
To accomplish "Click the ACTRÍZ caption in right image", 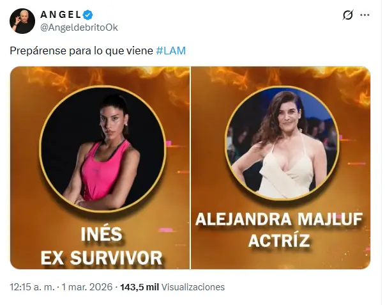I will pos(279,239).
